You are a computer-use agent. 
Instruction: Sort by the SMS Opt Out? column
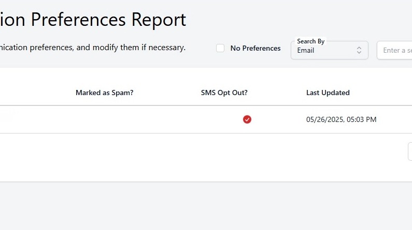click(x=224, y=93)
